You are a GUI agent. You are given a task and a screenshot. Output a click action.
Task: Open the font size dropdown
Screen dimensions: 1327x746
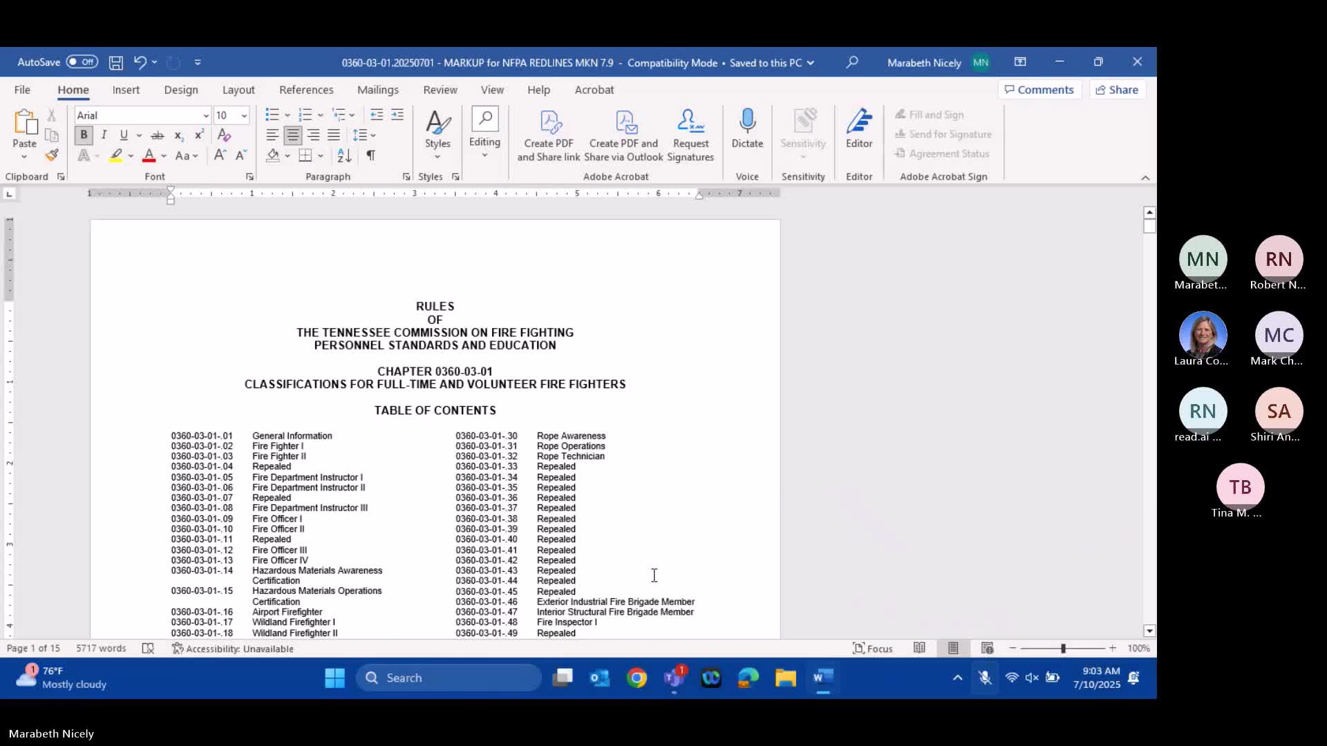(244, 115)
